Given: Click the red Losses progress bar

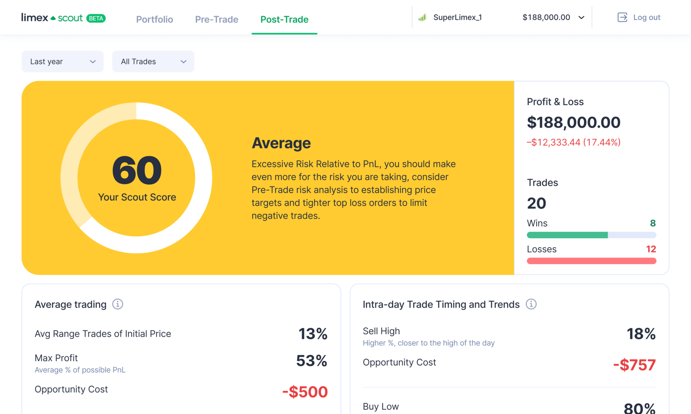Looking at the screenshot, I should [591, 261].
